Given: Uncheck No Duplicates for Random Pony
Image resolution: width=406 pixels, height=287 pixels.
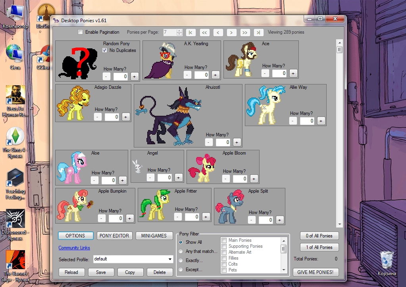Looking at the screenshot, I should coord(105,50).
